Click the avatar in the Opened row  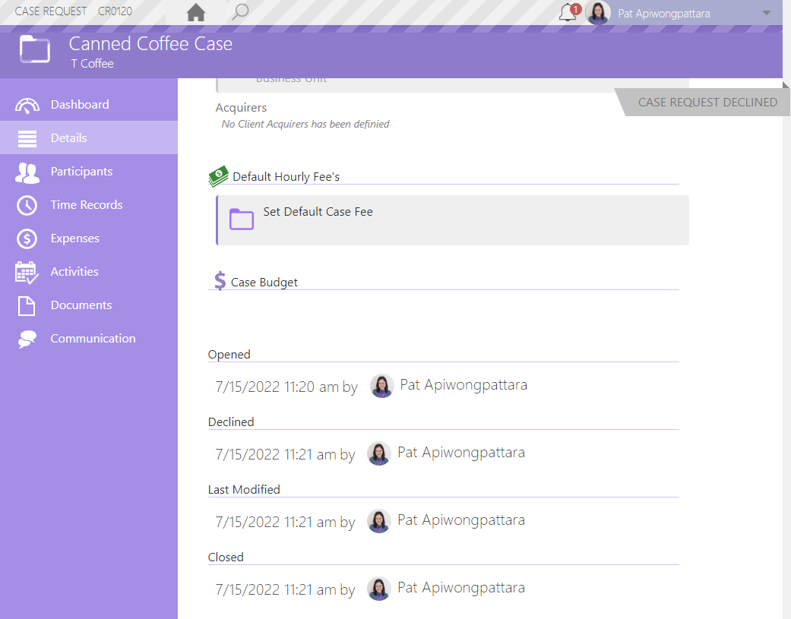[x=382, y=386]
